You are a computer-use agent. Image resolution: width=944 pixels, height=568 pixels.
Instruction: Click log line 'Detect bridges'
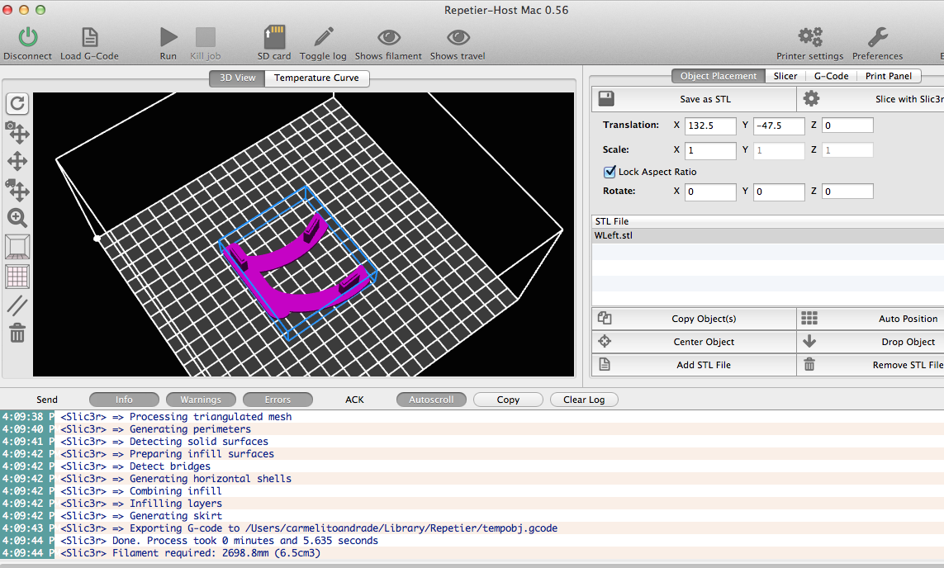coord(170,466)
